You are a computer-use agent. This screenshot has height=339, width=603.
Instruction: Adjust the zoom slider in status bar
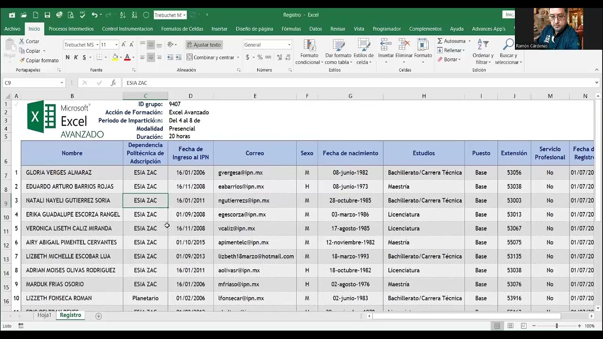(557, 326)
